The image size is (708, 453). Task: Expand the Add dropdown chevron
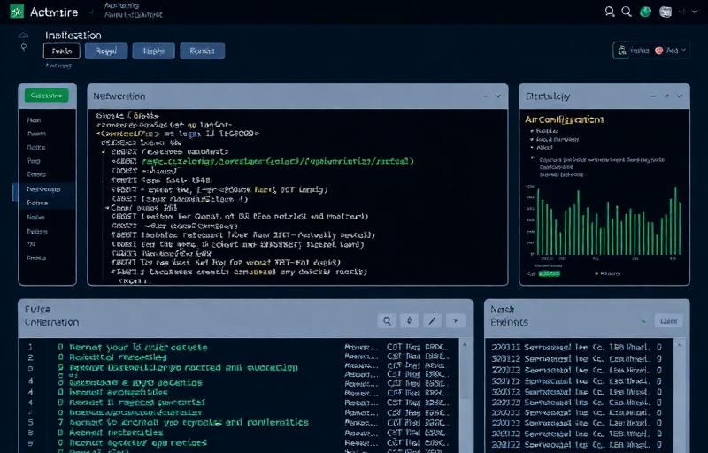[683, 50]
